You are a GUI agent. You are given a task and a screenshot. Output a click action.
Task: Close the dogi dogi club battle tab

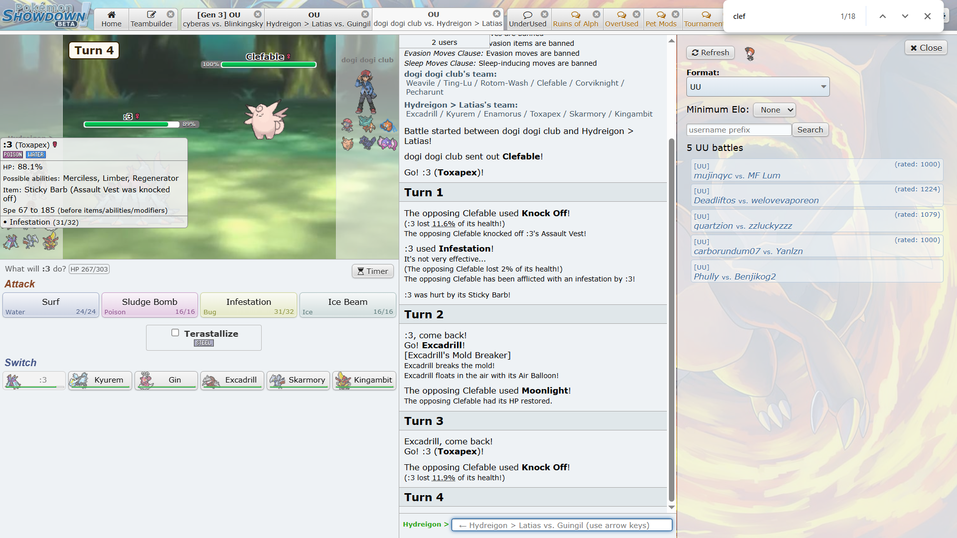pyautogui.click(x=497, y=14)
